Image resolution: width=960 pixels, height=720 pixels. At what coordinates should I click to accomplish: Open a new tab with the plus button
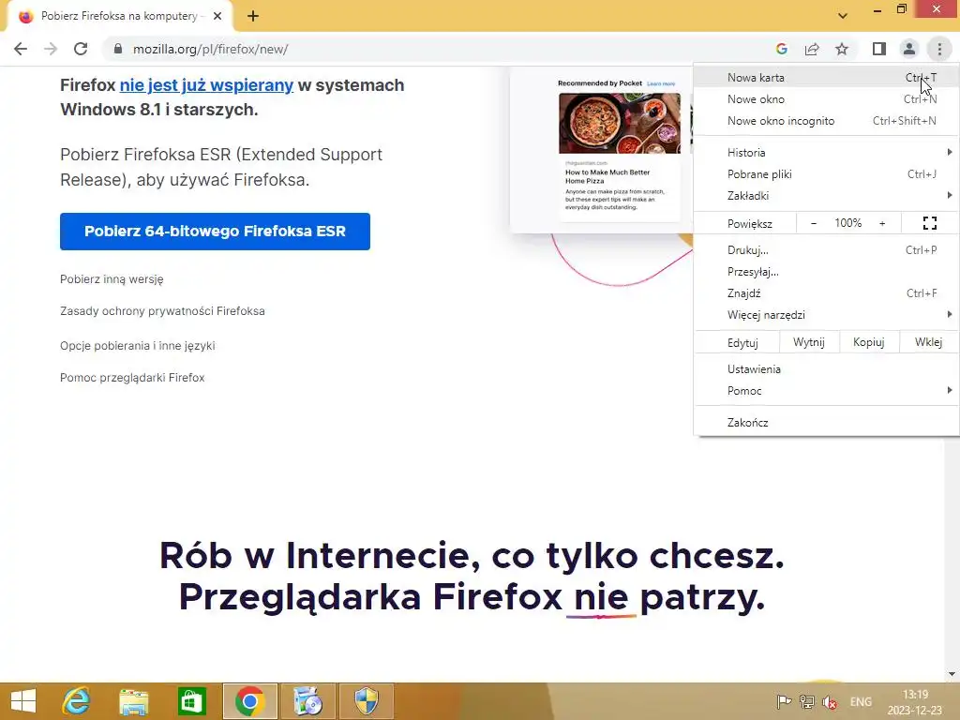(253, 17)
